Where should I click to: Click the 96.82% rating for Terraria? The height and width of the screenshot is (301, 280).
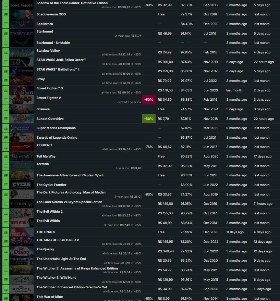click(x=186, y=166)
